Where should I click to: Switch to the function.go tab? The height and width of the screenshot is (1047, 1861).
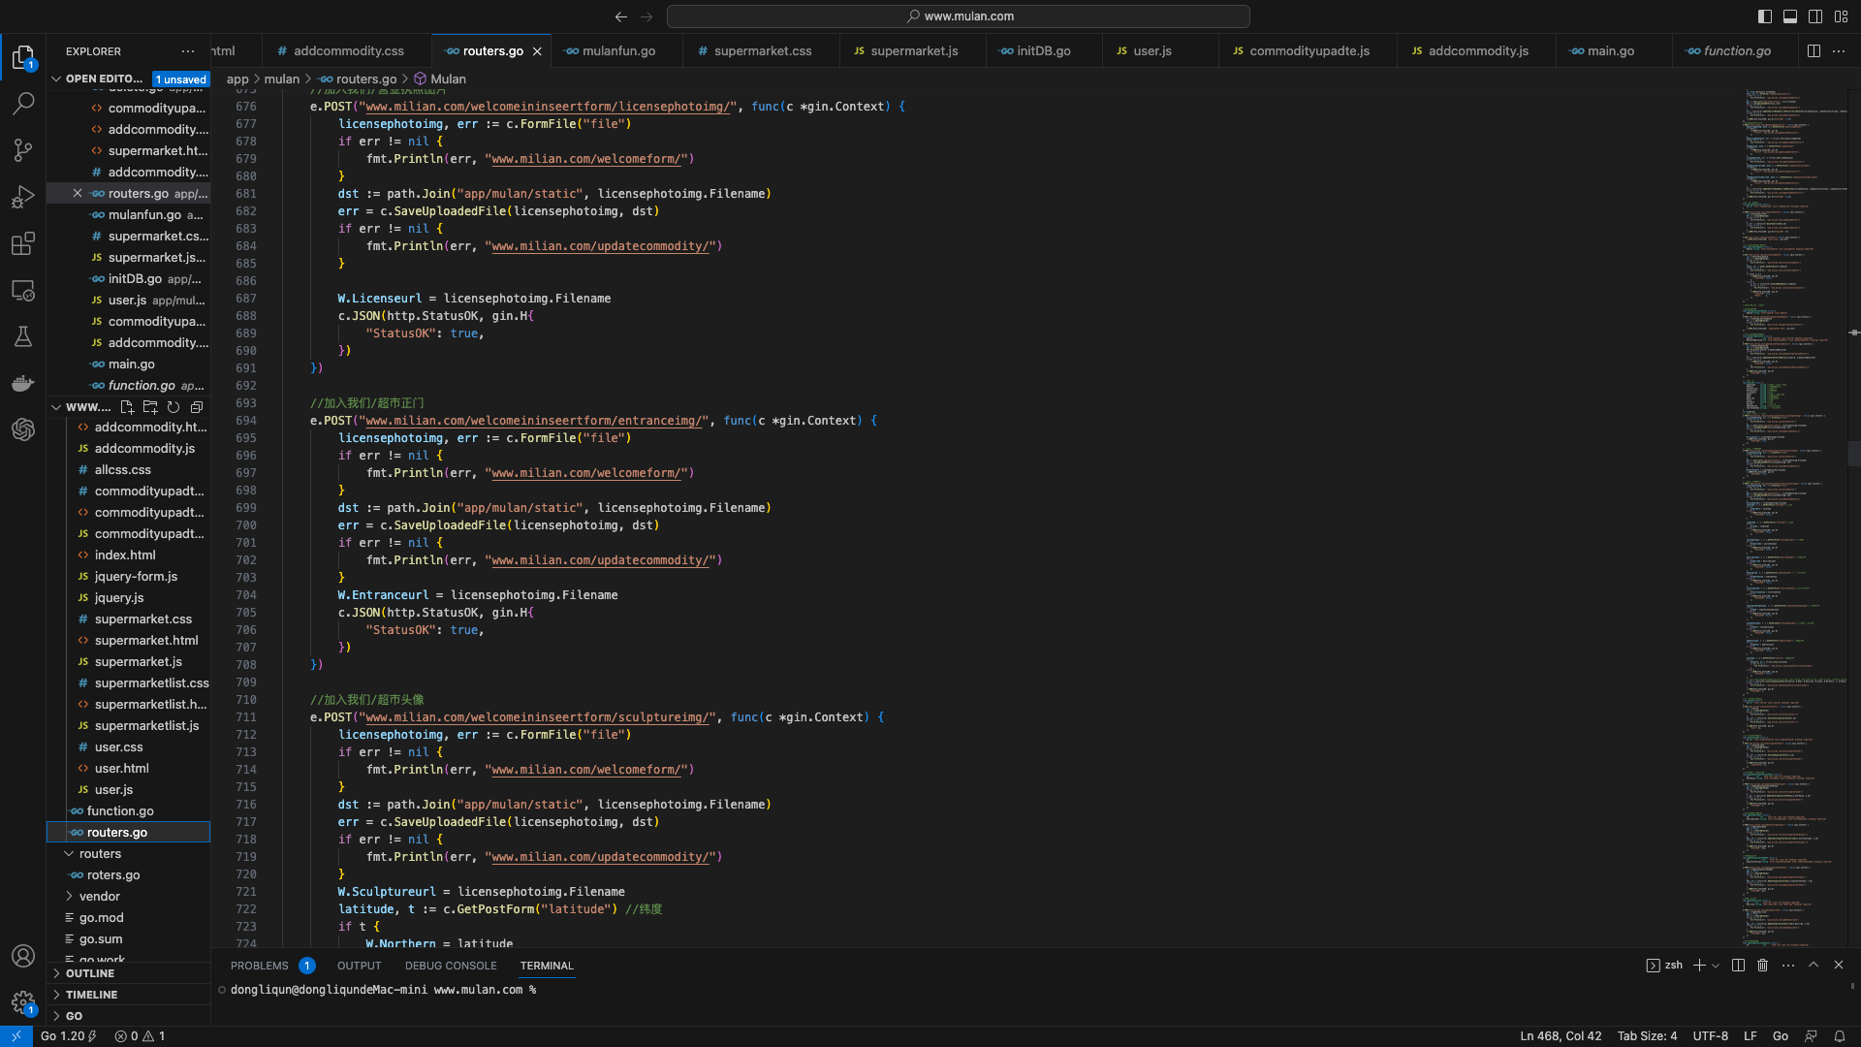pos(1736,50)
